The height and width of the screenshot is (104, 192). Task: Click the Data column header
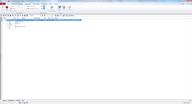[x=56, y=18]
